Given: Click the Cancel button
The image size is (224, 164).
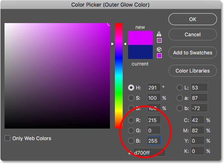Looking at the screenshot, I should point(193,35).
